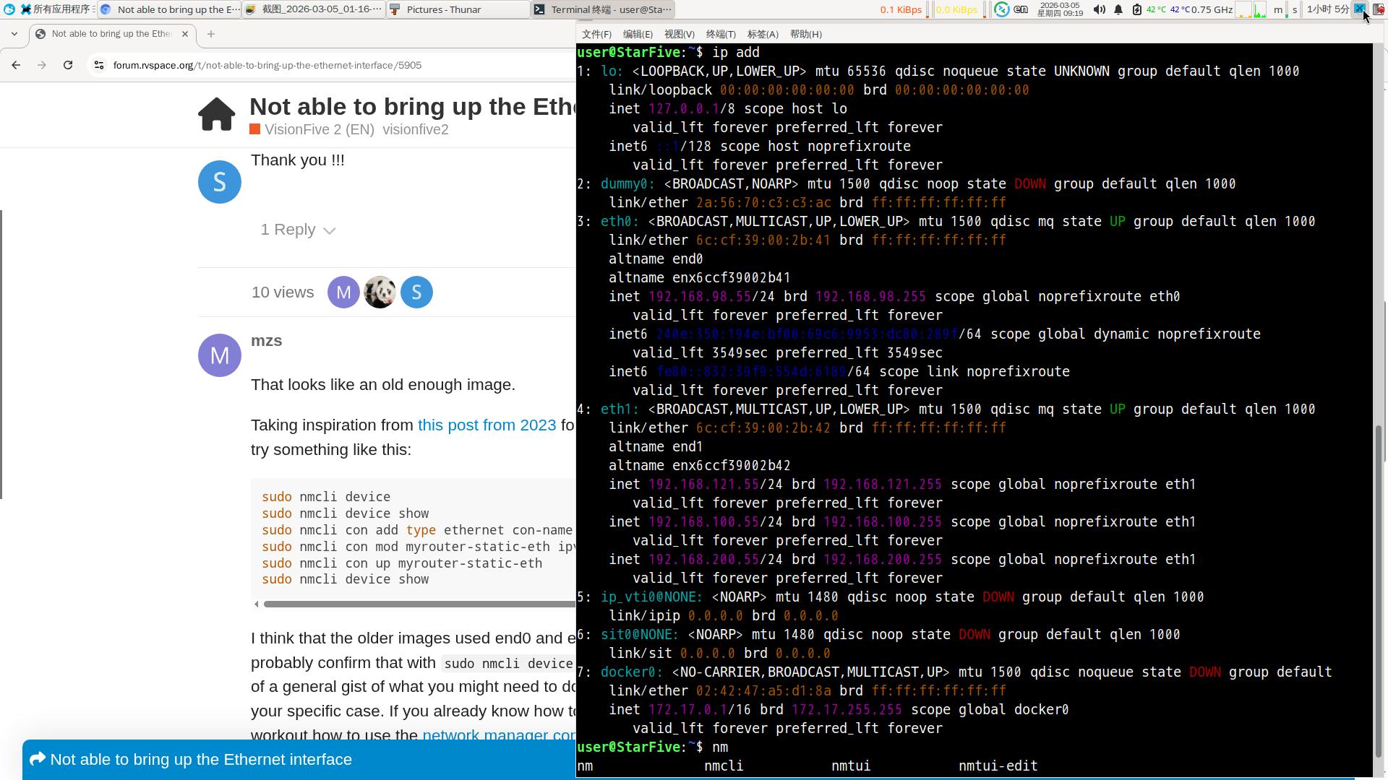This screenshot has height=780, width=1388.
Task: Click the browser back arrow
Action: click(x=16, y=65)
